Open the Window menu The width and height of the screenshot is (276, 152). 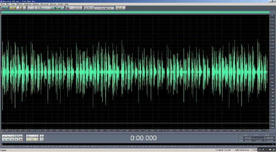(60, 4)
